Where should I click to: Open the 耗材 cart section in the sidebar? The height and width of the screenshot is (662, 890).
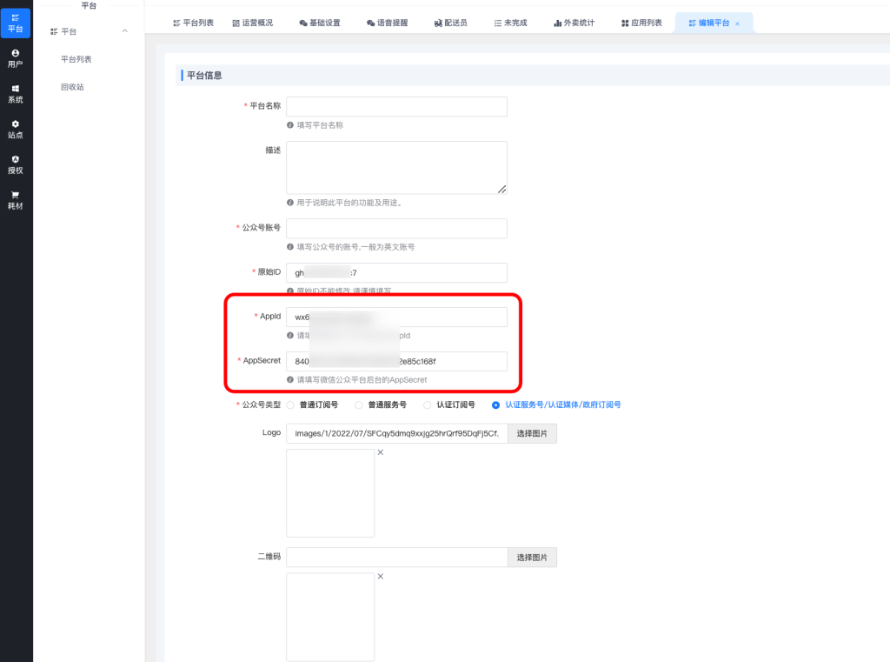16,200
